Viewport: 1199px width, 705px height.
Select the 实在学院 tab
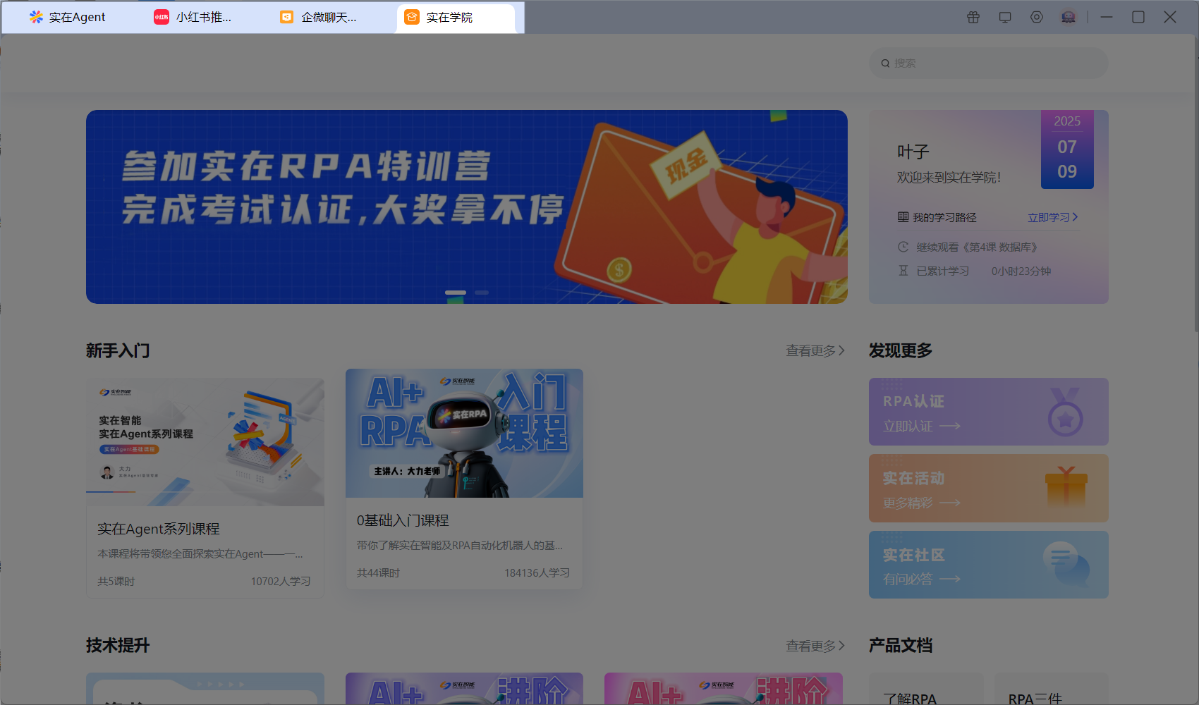pyautogui.click(x=456, y=18)
